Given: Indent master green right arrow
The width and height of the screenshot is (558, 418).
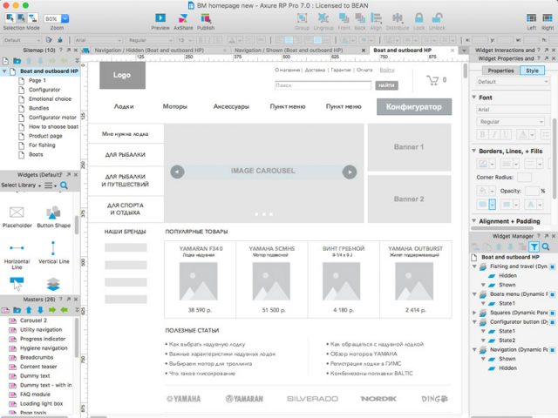Looking at the screenshot, I should (x=52, y=310).
